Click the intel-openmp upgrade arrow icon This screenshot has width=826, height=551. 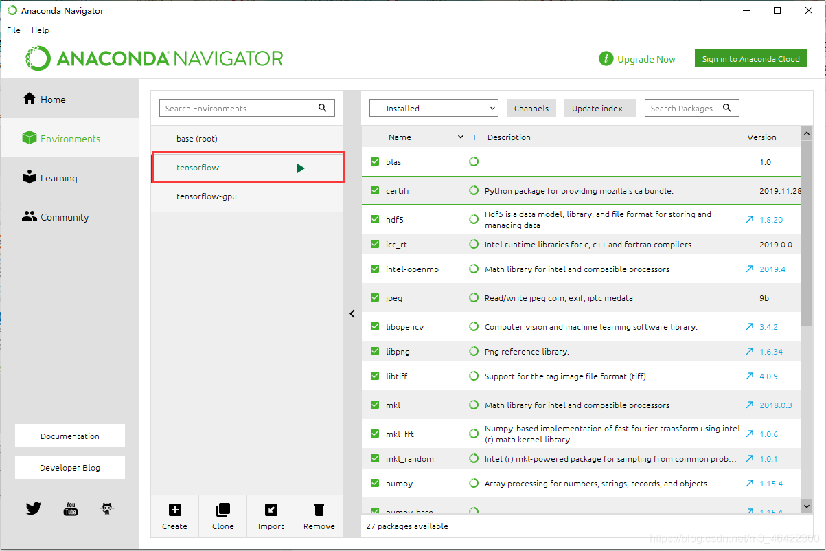coord(750,269)
